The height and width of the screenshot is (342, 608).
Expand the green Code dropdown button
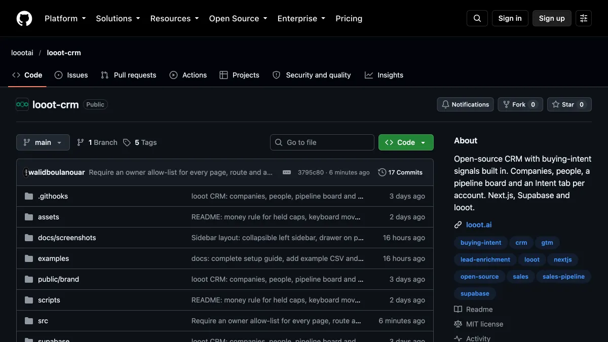tap(406, 142)
